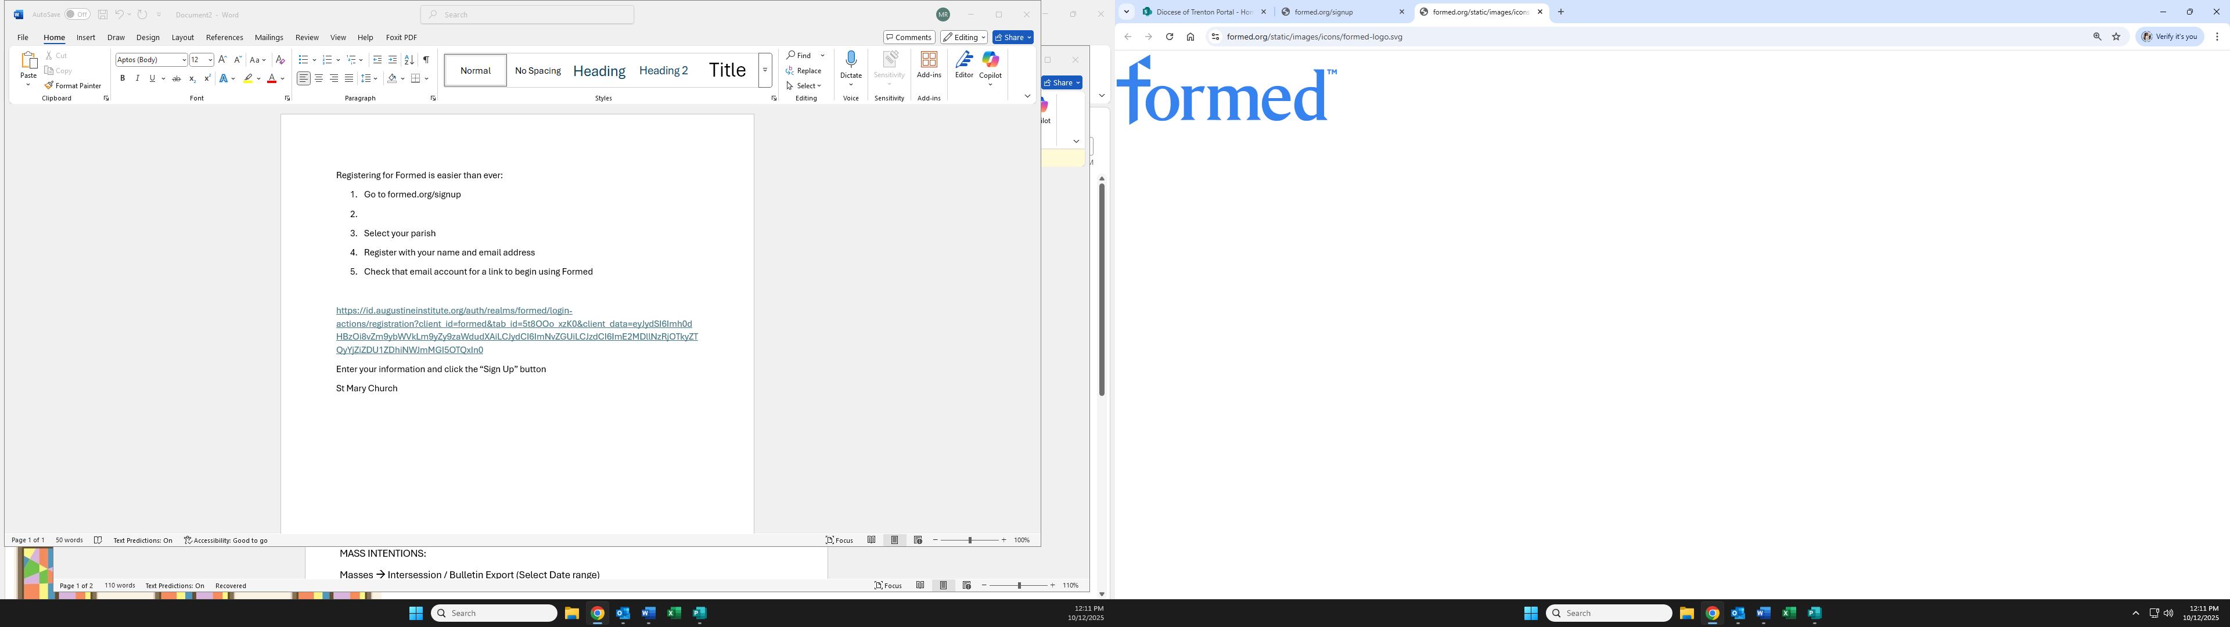Apply strikethrough formatting icon
Image resolution: width=2230 pixels, height=627 pixels.
click(x=177, y=79)
